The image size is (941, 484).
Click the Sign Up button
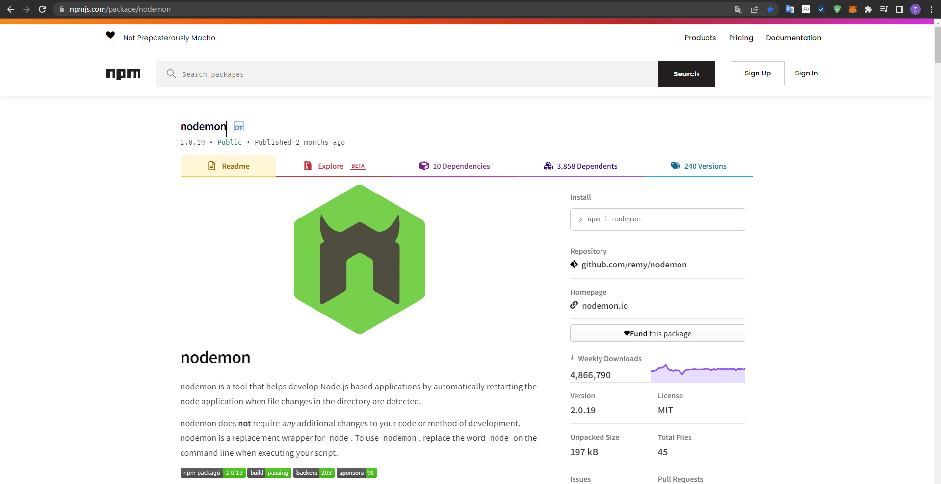click(x=758, y=73)
